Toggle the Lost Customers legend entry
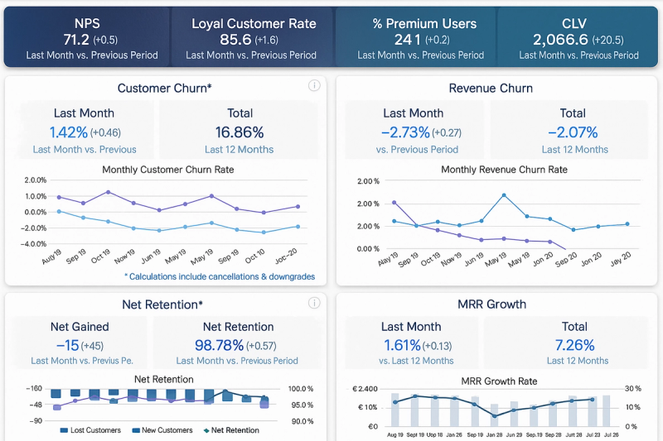Viewport: 663px width, 441px height. pos(90,430)
